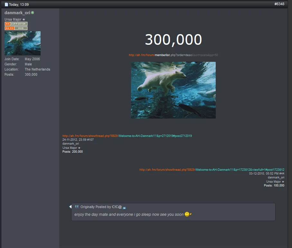The width and height of the screenshot is (292, 248).
Task: Follow the showthread link ending post1723812
Action: 212,170
